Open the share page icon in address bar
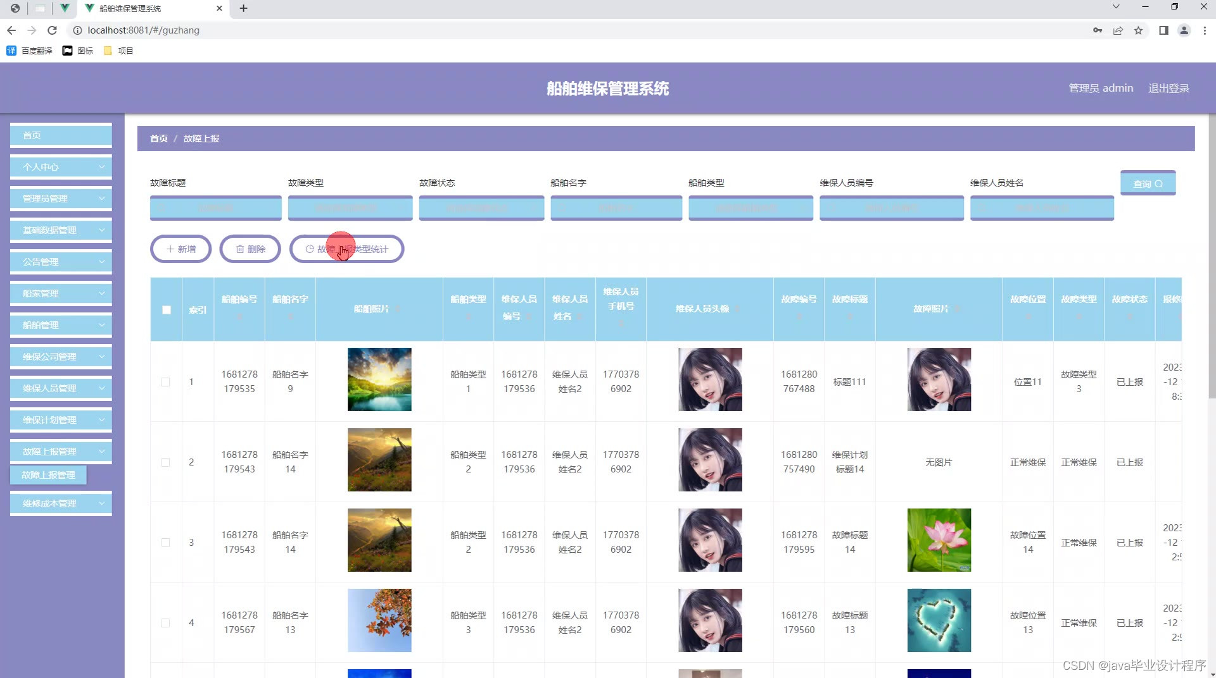 [1118, 30]
